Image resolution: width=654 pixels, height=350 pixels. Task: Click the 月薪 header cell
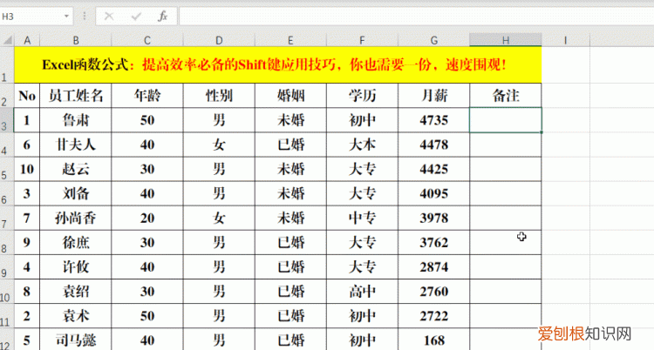(x=433, y=96)
